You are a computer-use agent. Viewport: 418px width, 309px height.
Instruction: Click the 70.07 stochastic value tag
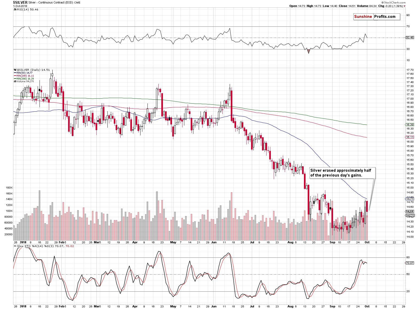[x=410, y=263]
